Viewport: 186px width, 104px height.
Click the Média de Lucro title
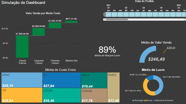(153, 70)
